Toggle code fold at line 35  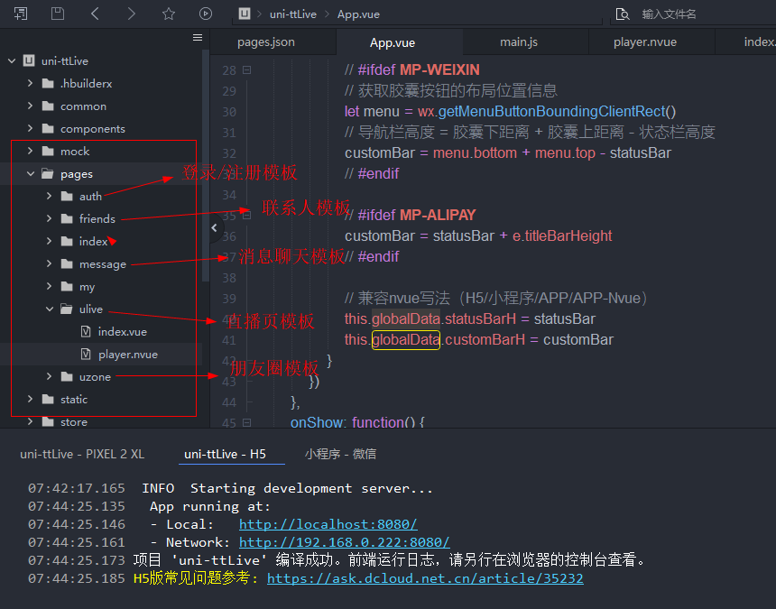(246, 216)
